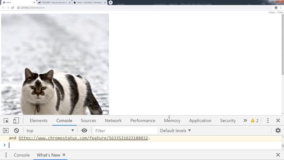
Task: Click the browser extension icon
Action: 276,8
